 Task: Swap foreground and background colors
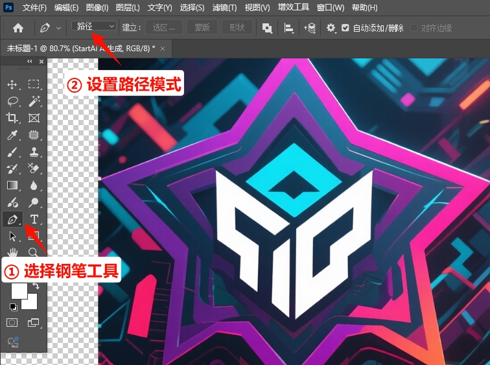click(x=36, y=285)
